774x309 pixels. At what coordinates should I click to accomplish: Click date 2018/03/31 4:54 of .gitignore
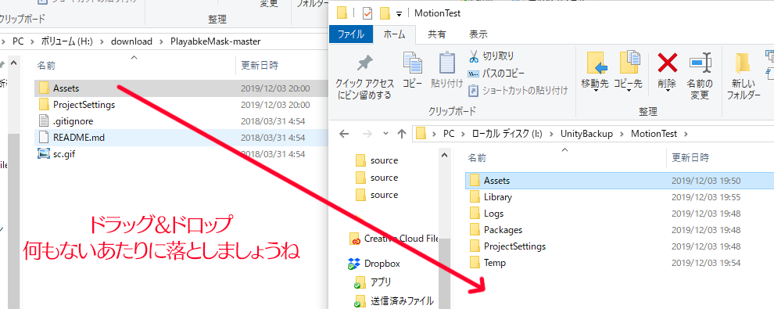point(273,121)
